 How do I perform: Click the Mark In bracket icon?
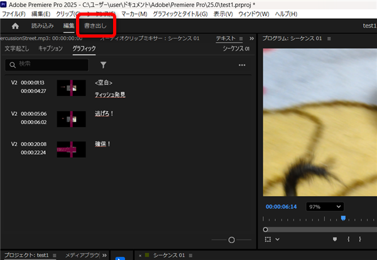[x=347, y=239]
